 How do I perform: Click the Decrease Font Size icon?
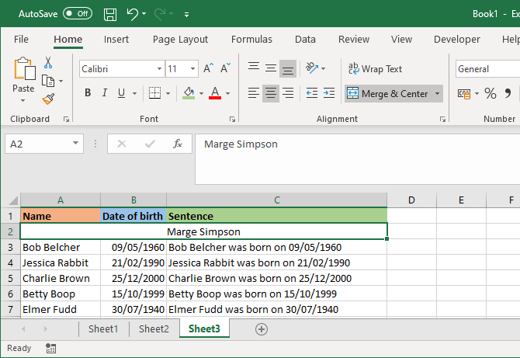226,68
